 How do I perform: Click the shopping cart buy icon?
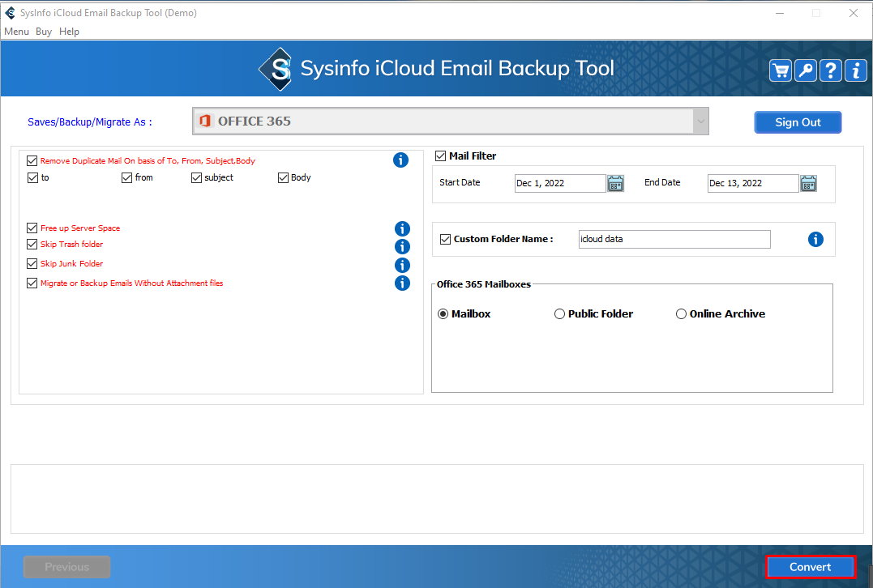click(781, 70)
